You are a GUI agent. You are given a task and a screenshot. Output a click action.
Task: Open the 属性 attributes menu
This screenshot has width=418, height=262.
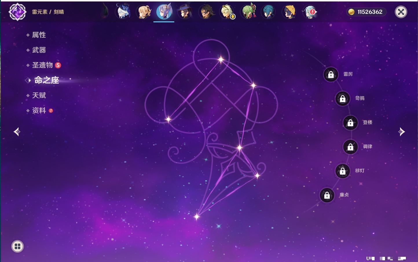point(39,35)
